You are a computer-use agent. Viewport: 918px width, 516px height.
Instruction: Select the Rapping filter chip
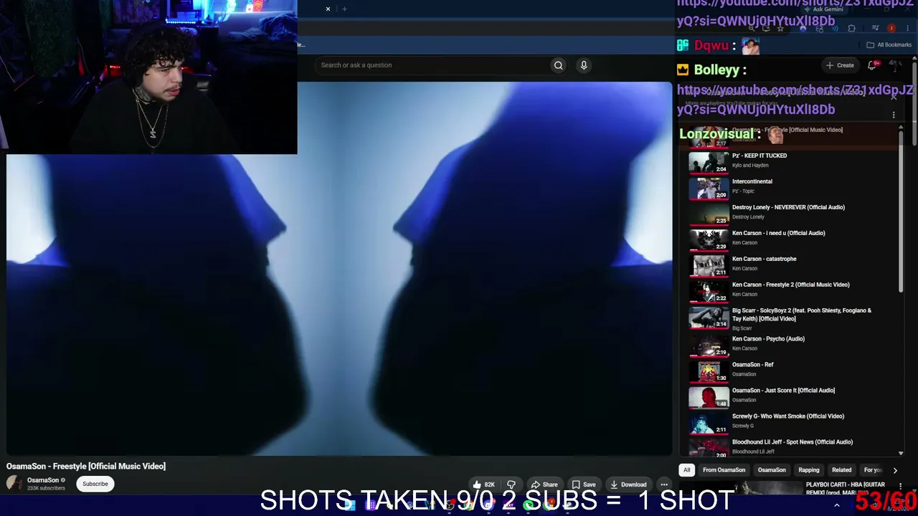[x=808, y=470]
